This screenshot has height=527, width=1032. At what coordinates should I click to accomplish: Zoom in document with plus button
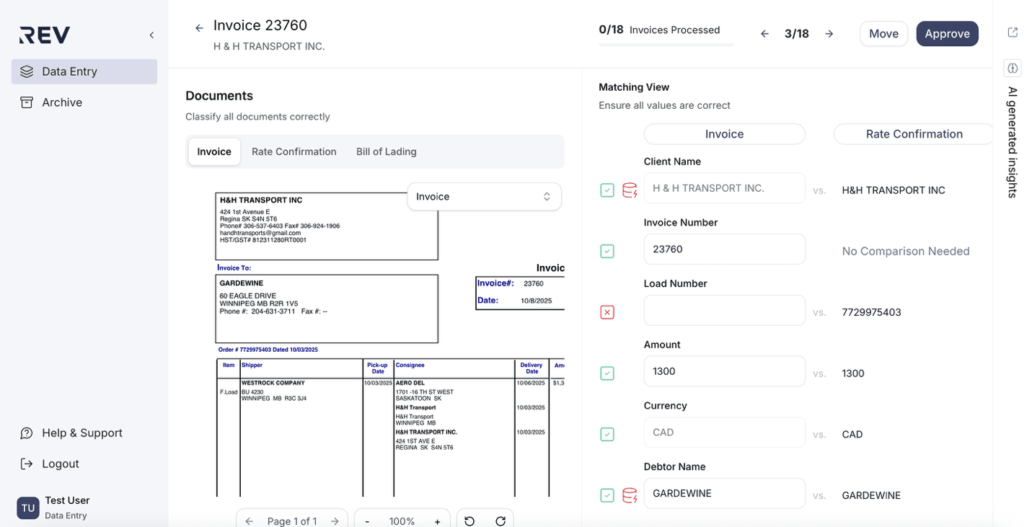[x=437, y=521]
